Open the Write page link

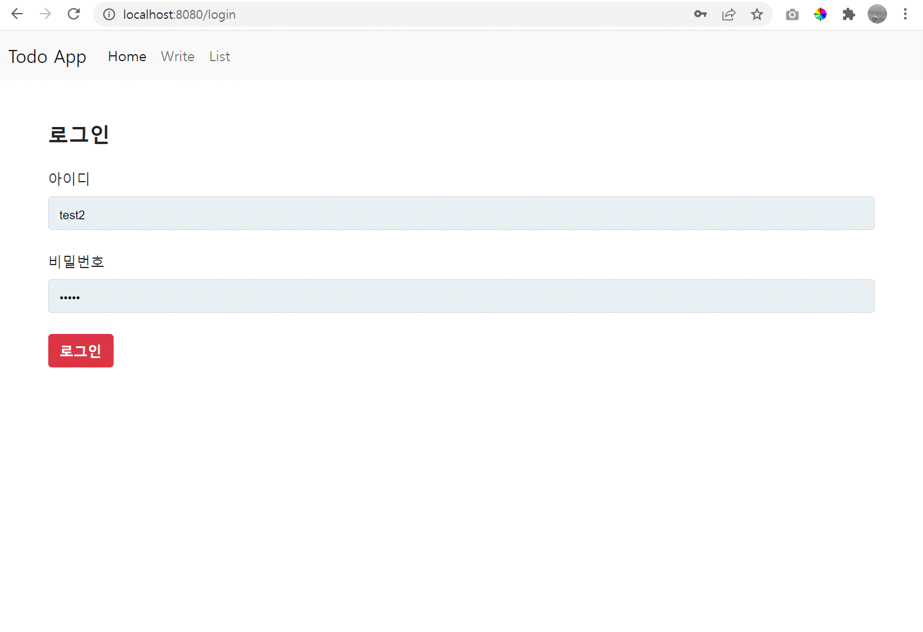click(178, 56)
